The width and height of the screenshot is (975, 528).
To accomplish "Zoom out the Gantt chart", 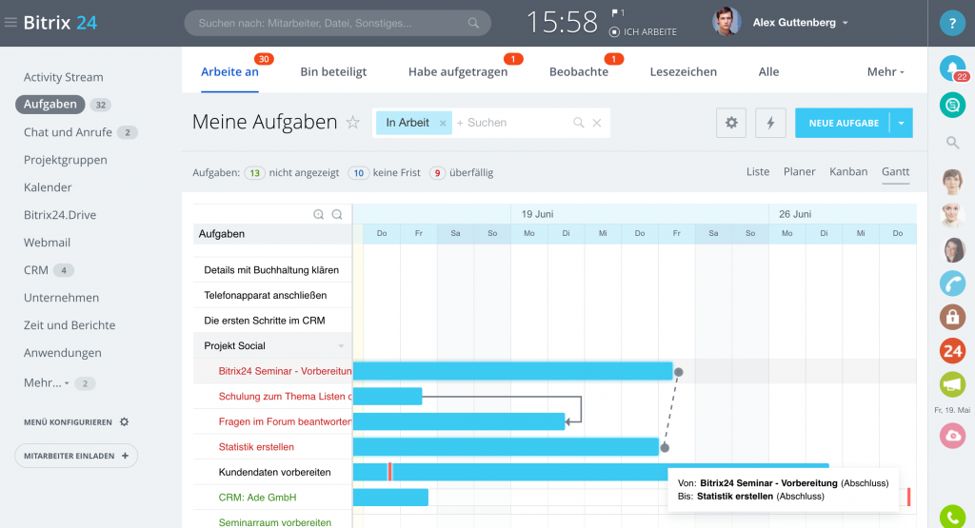I will (337, 214).
